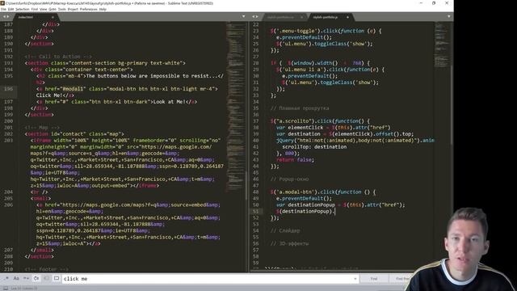Click the unsaved dot on stylish-portfolio.js tab
This screenshot has width=517, height=291.
347,17
